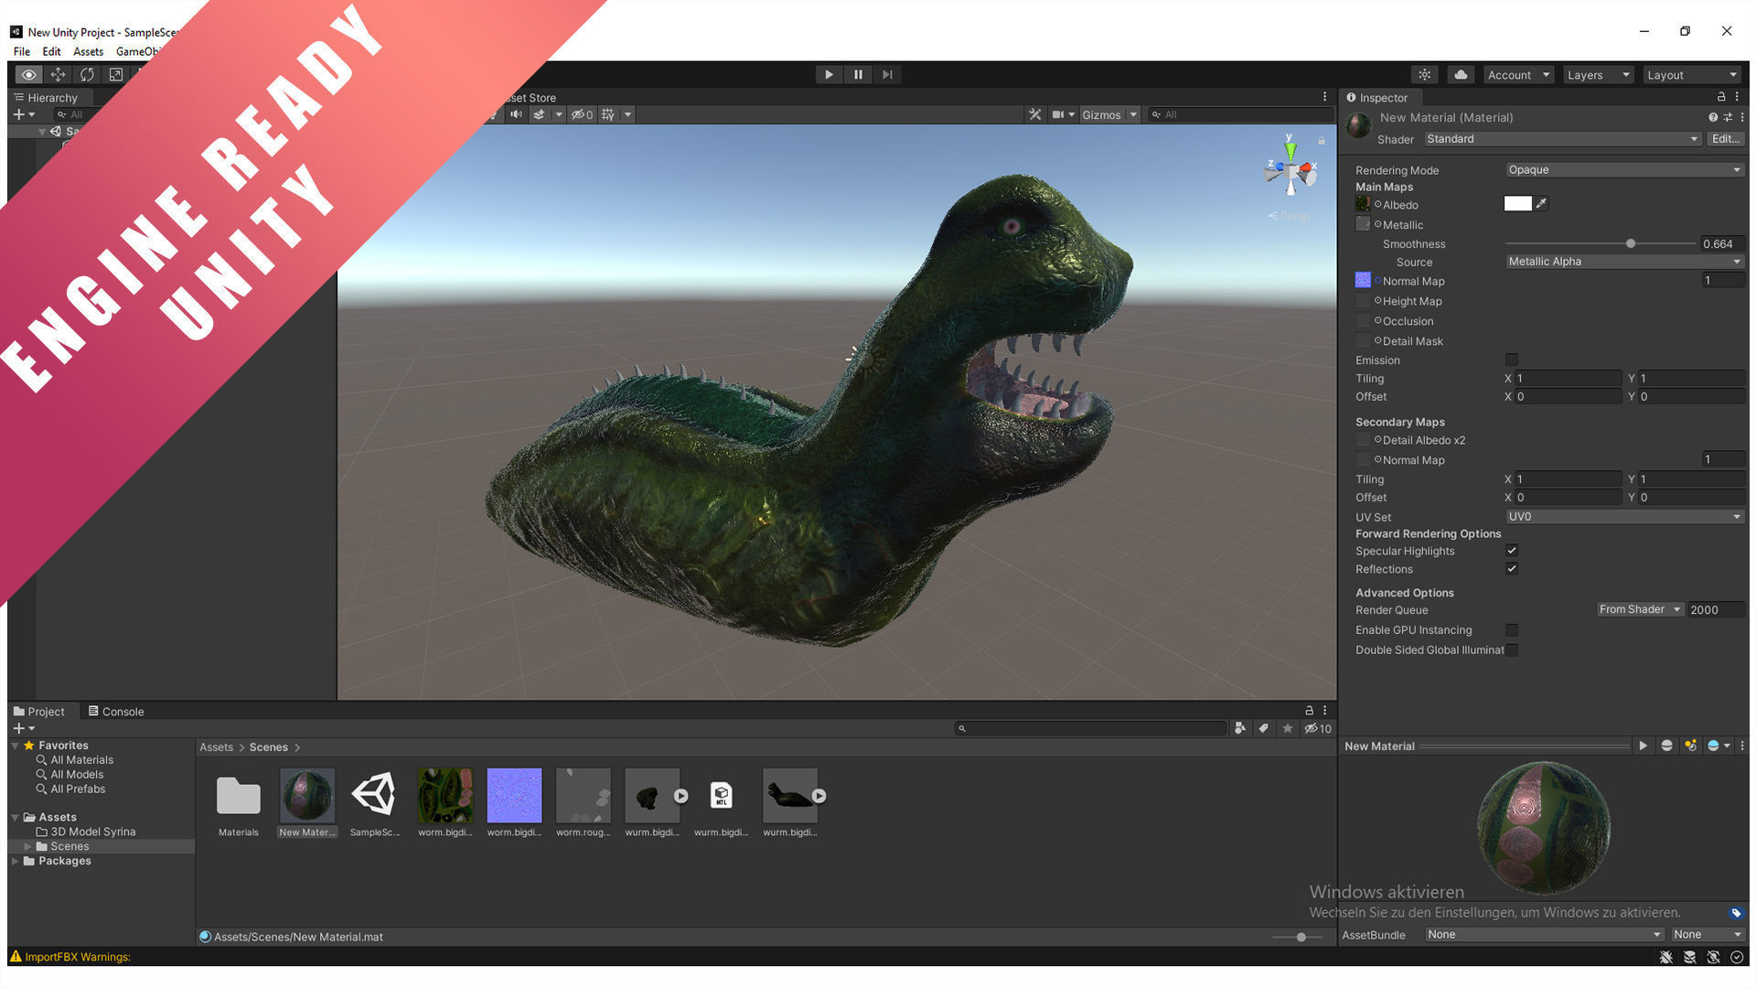Screen dimensions: 1756x988
Task: Toggle scene effects layers icon
Action: click(539, 114)
